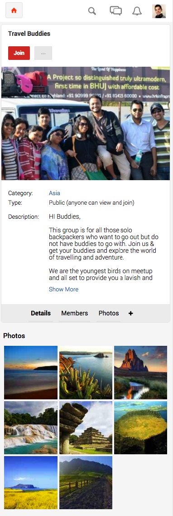Open the stepped pyramid photo

tap(86, 428)
